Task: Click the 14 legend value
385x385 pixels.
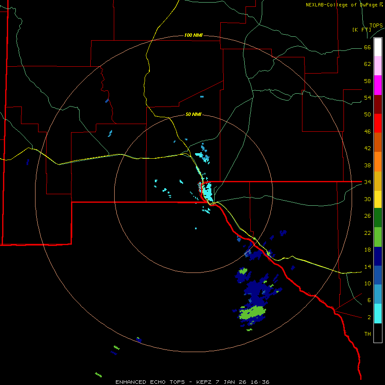Action: 367,267
